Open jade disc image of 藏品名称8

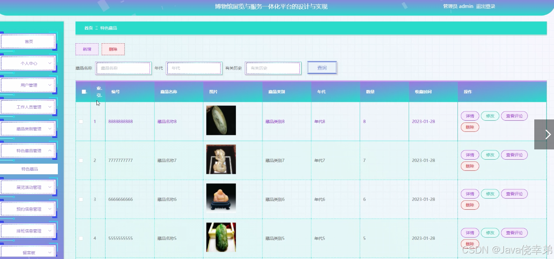point(221,120)
